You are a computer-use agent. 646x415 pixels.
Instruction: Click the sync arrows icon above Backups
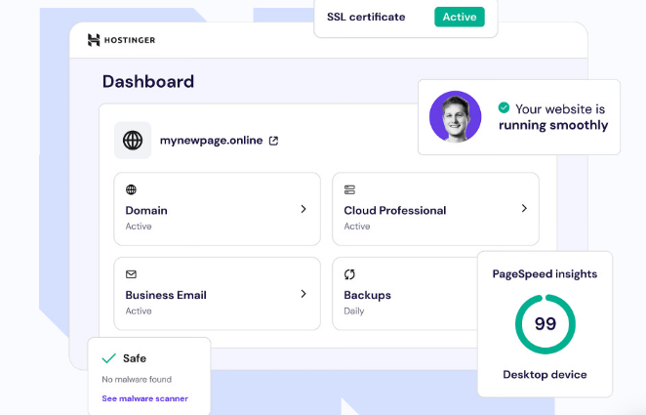pyautogui.click(x=349, y=274)
